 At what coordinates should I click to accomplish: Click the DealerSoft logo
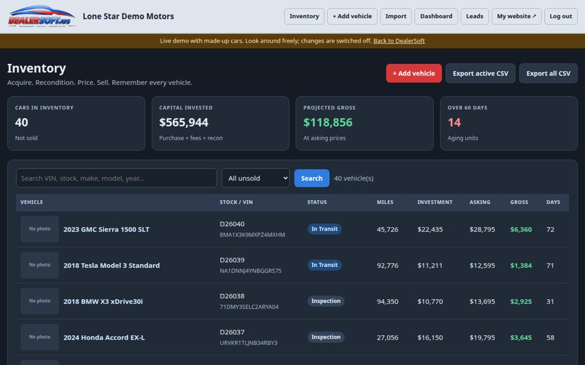(x=42, y=16)
